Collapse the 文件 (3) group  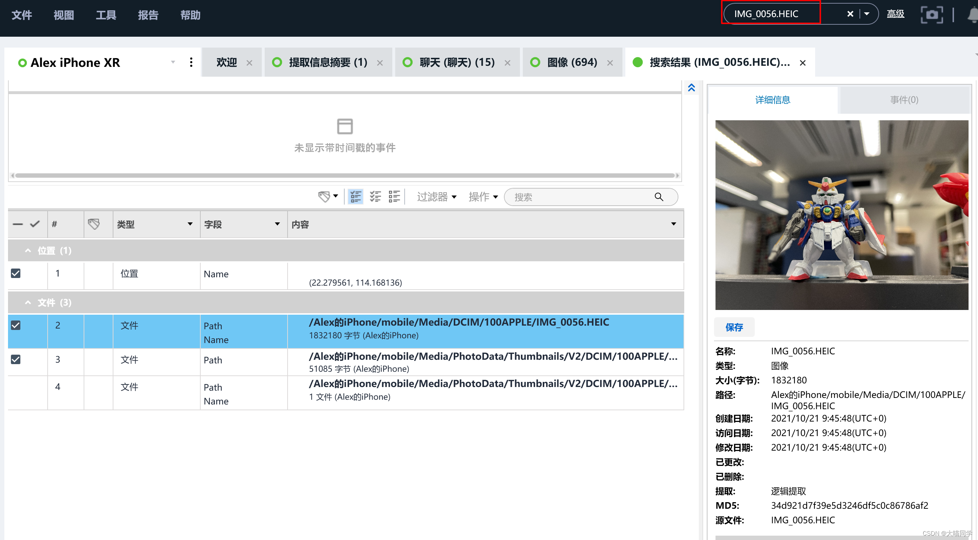pyautogui.click(x=28, y=302)
